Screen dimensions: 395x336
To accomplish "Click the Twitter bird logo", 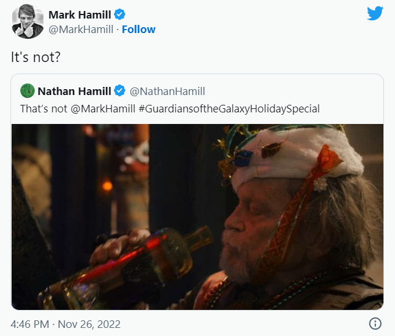I will [x=375, y=14].
